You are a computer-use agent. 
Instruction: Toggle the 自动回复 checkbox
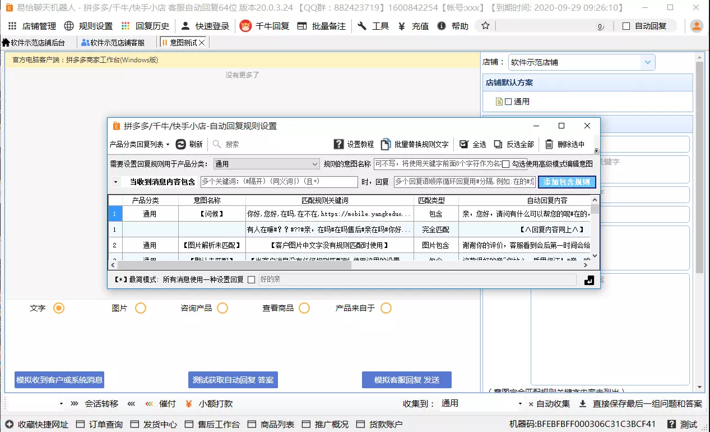click(x=627, y=26)
